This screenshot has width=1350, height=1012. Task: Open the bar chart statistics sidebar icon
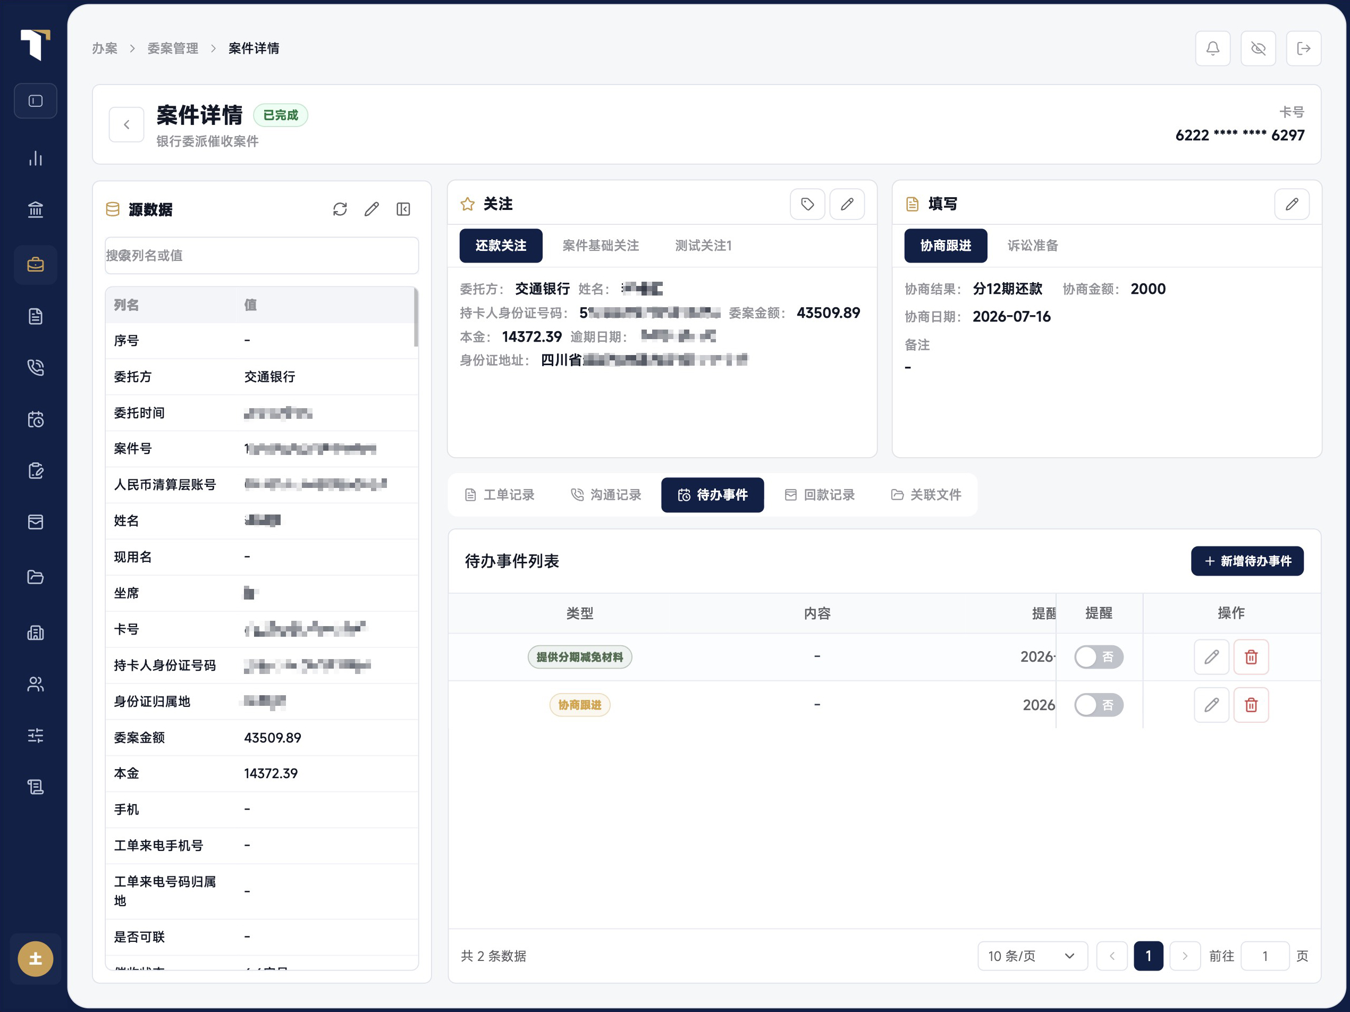pyautogui.click(x=36, y=159)
